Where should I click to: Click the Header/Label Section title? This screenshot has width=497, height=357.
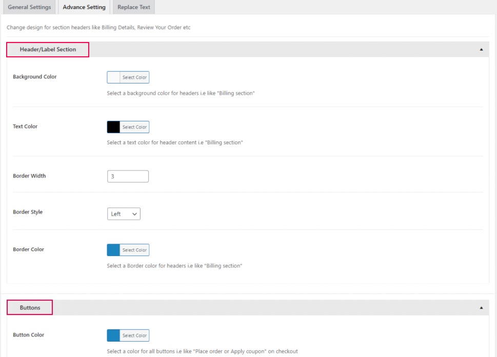coord(48,50)
